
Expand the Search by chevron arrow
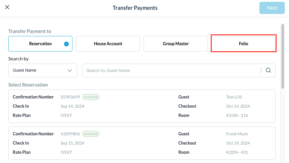(x=70, y=70)
